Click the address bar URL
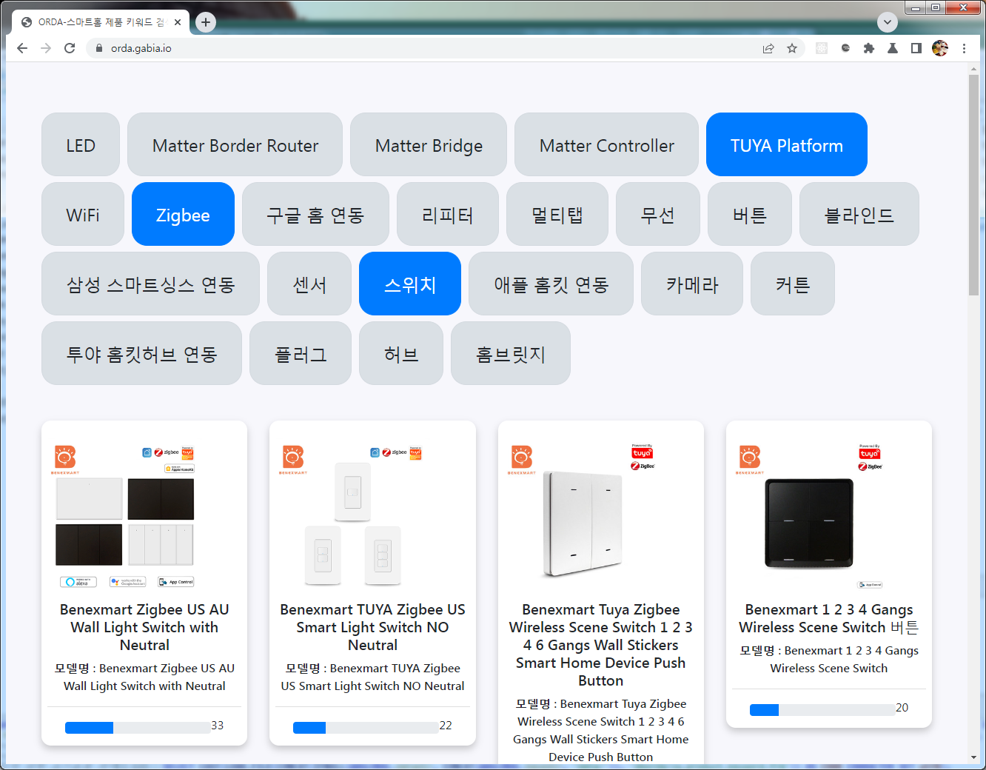 (141, 48)
